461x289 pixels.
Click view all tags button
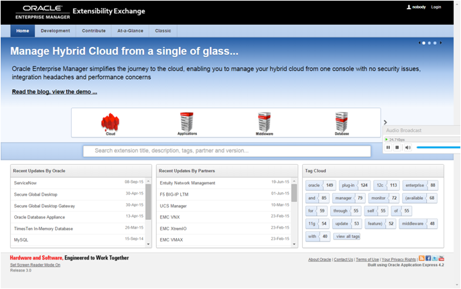(346, 236)
